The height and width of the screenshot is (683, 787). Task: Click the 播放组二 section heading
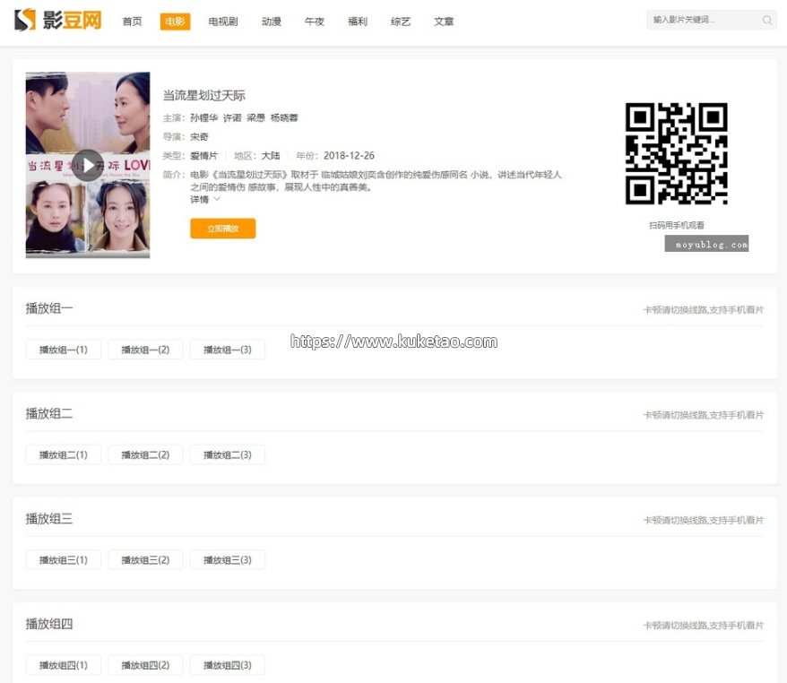tap(49, 413)
